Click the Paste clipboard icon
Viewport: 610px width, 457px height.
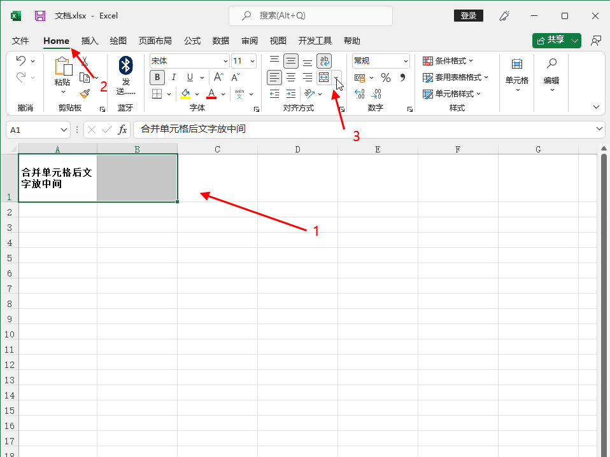63,66
